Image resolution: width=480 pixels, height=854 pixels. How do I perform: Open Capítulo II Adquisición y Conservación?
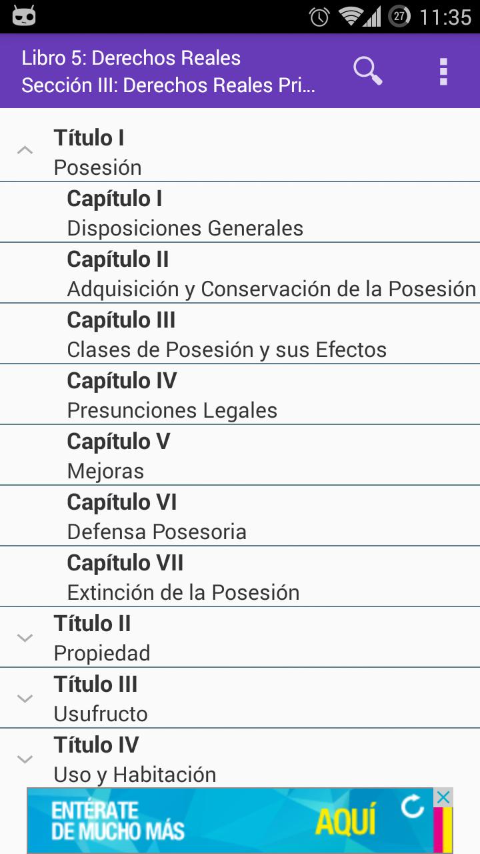point(271,274)
